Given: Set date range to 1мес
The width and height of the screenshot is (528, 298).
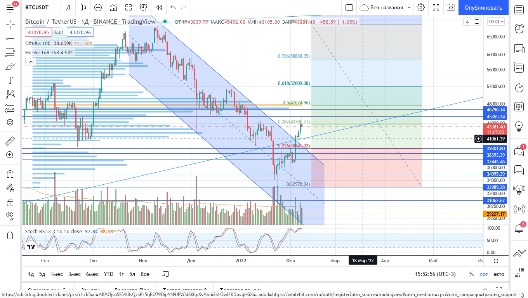Looking at the screenshot, I should pos(57,274).
